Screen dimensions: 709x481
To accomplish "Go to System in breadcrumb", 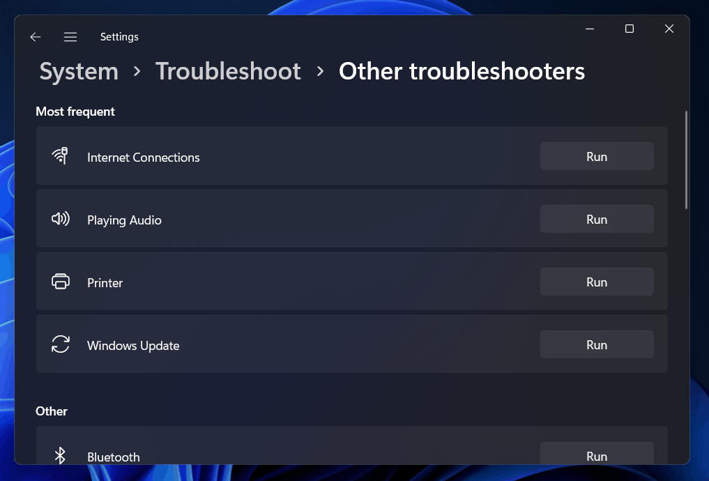I will pyautogui.click(x=79, y=71).
